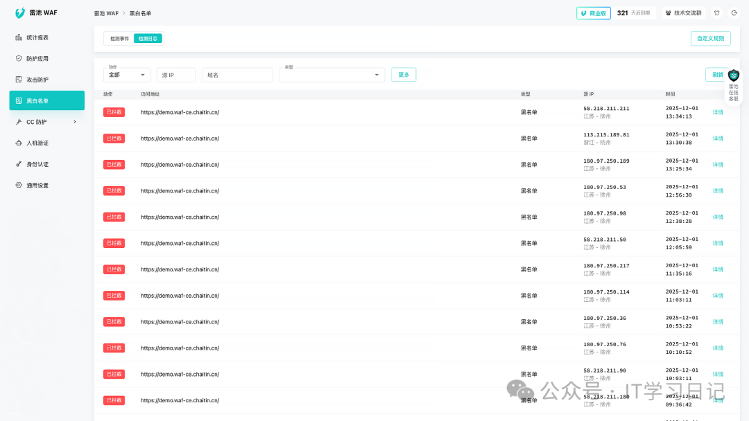Screen dimensions: 749x421
Task: Open the 类型 filter dropdown
Action: click(332, 75)
